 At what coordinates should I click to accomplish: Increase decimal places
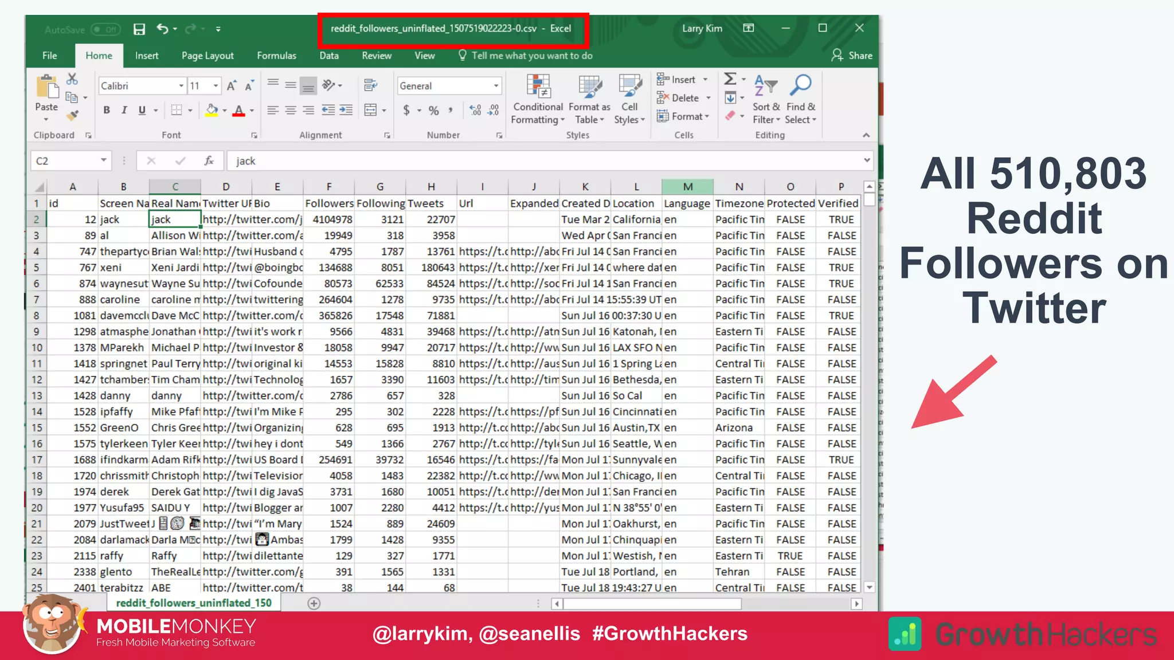coord(475,110)
